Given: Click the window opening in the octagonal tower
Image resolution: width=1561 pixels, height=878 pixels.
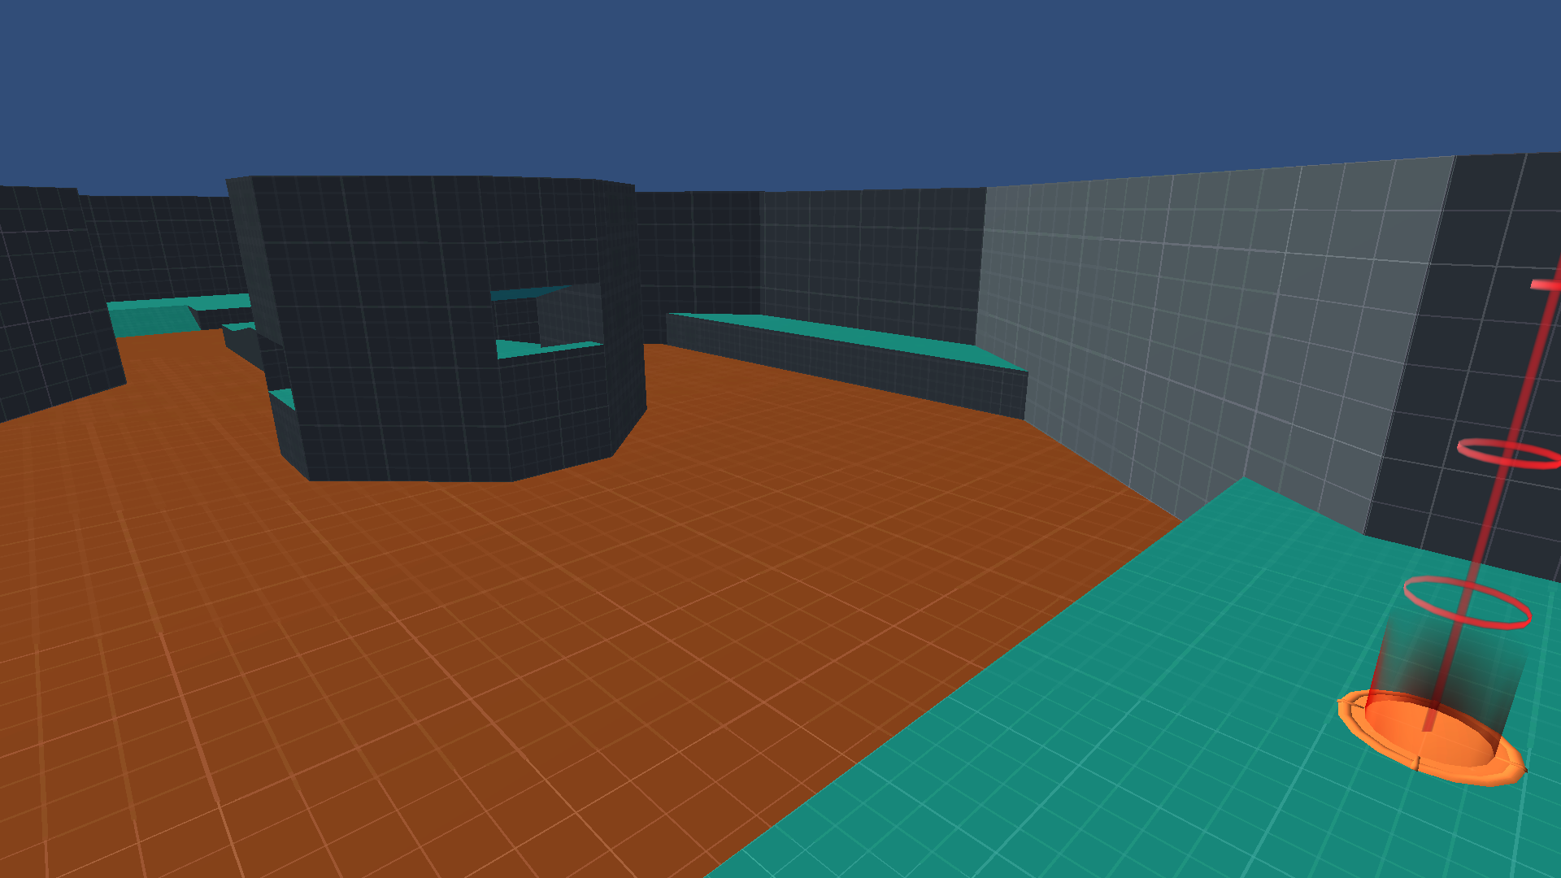Looking at the screenshot, I should [549, 322].
